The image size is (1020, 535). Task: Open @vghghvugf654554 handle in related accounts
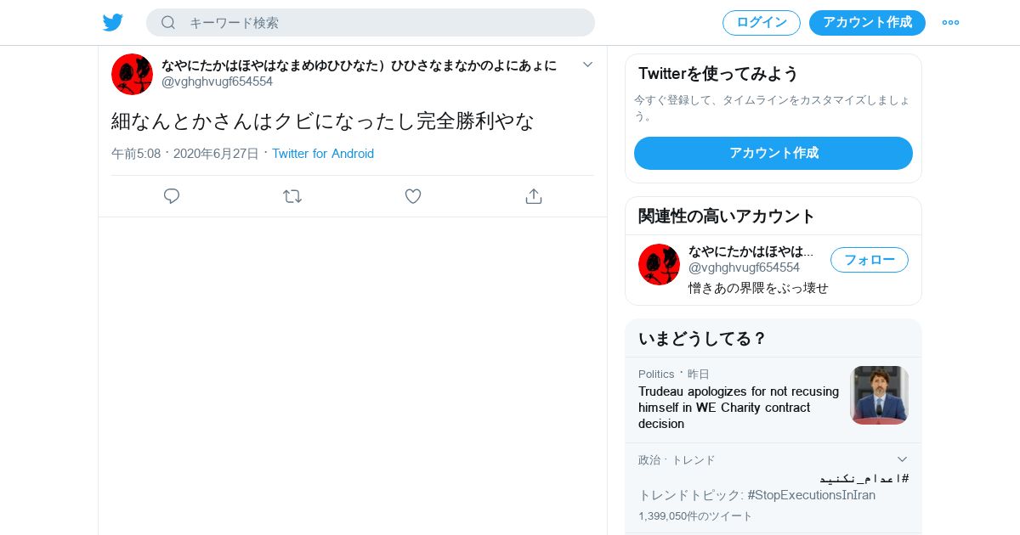point(744,267)
